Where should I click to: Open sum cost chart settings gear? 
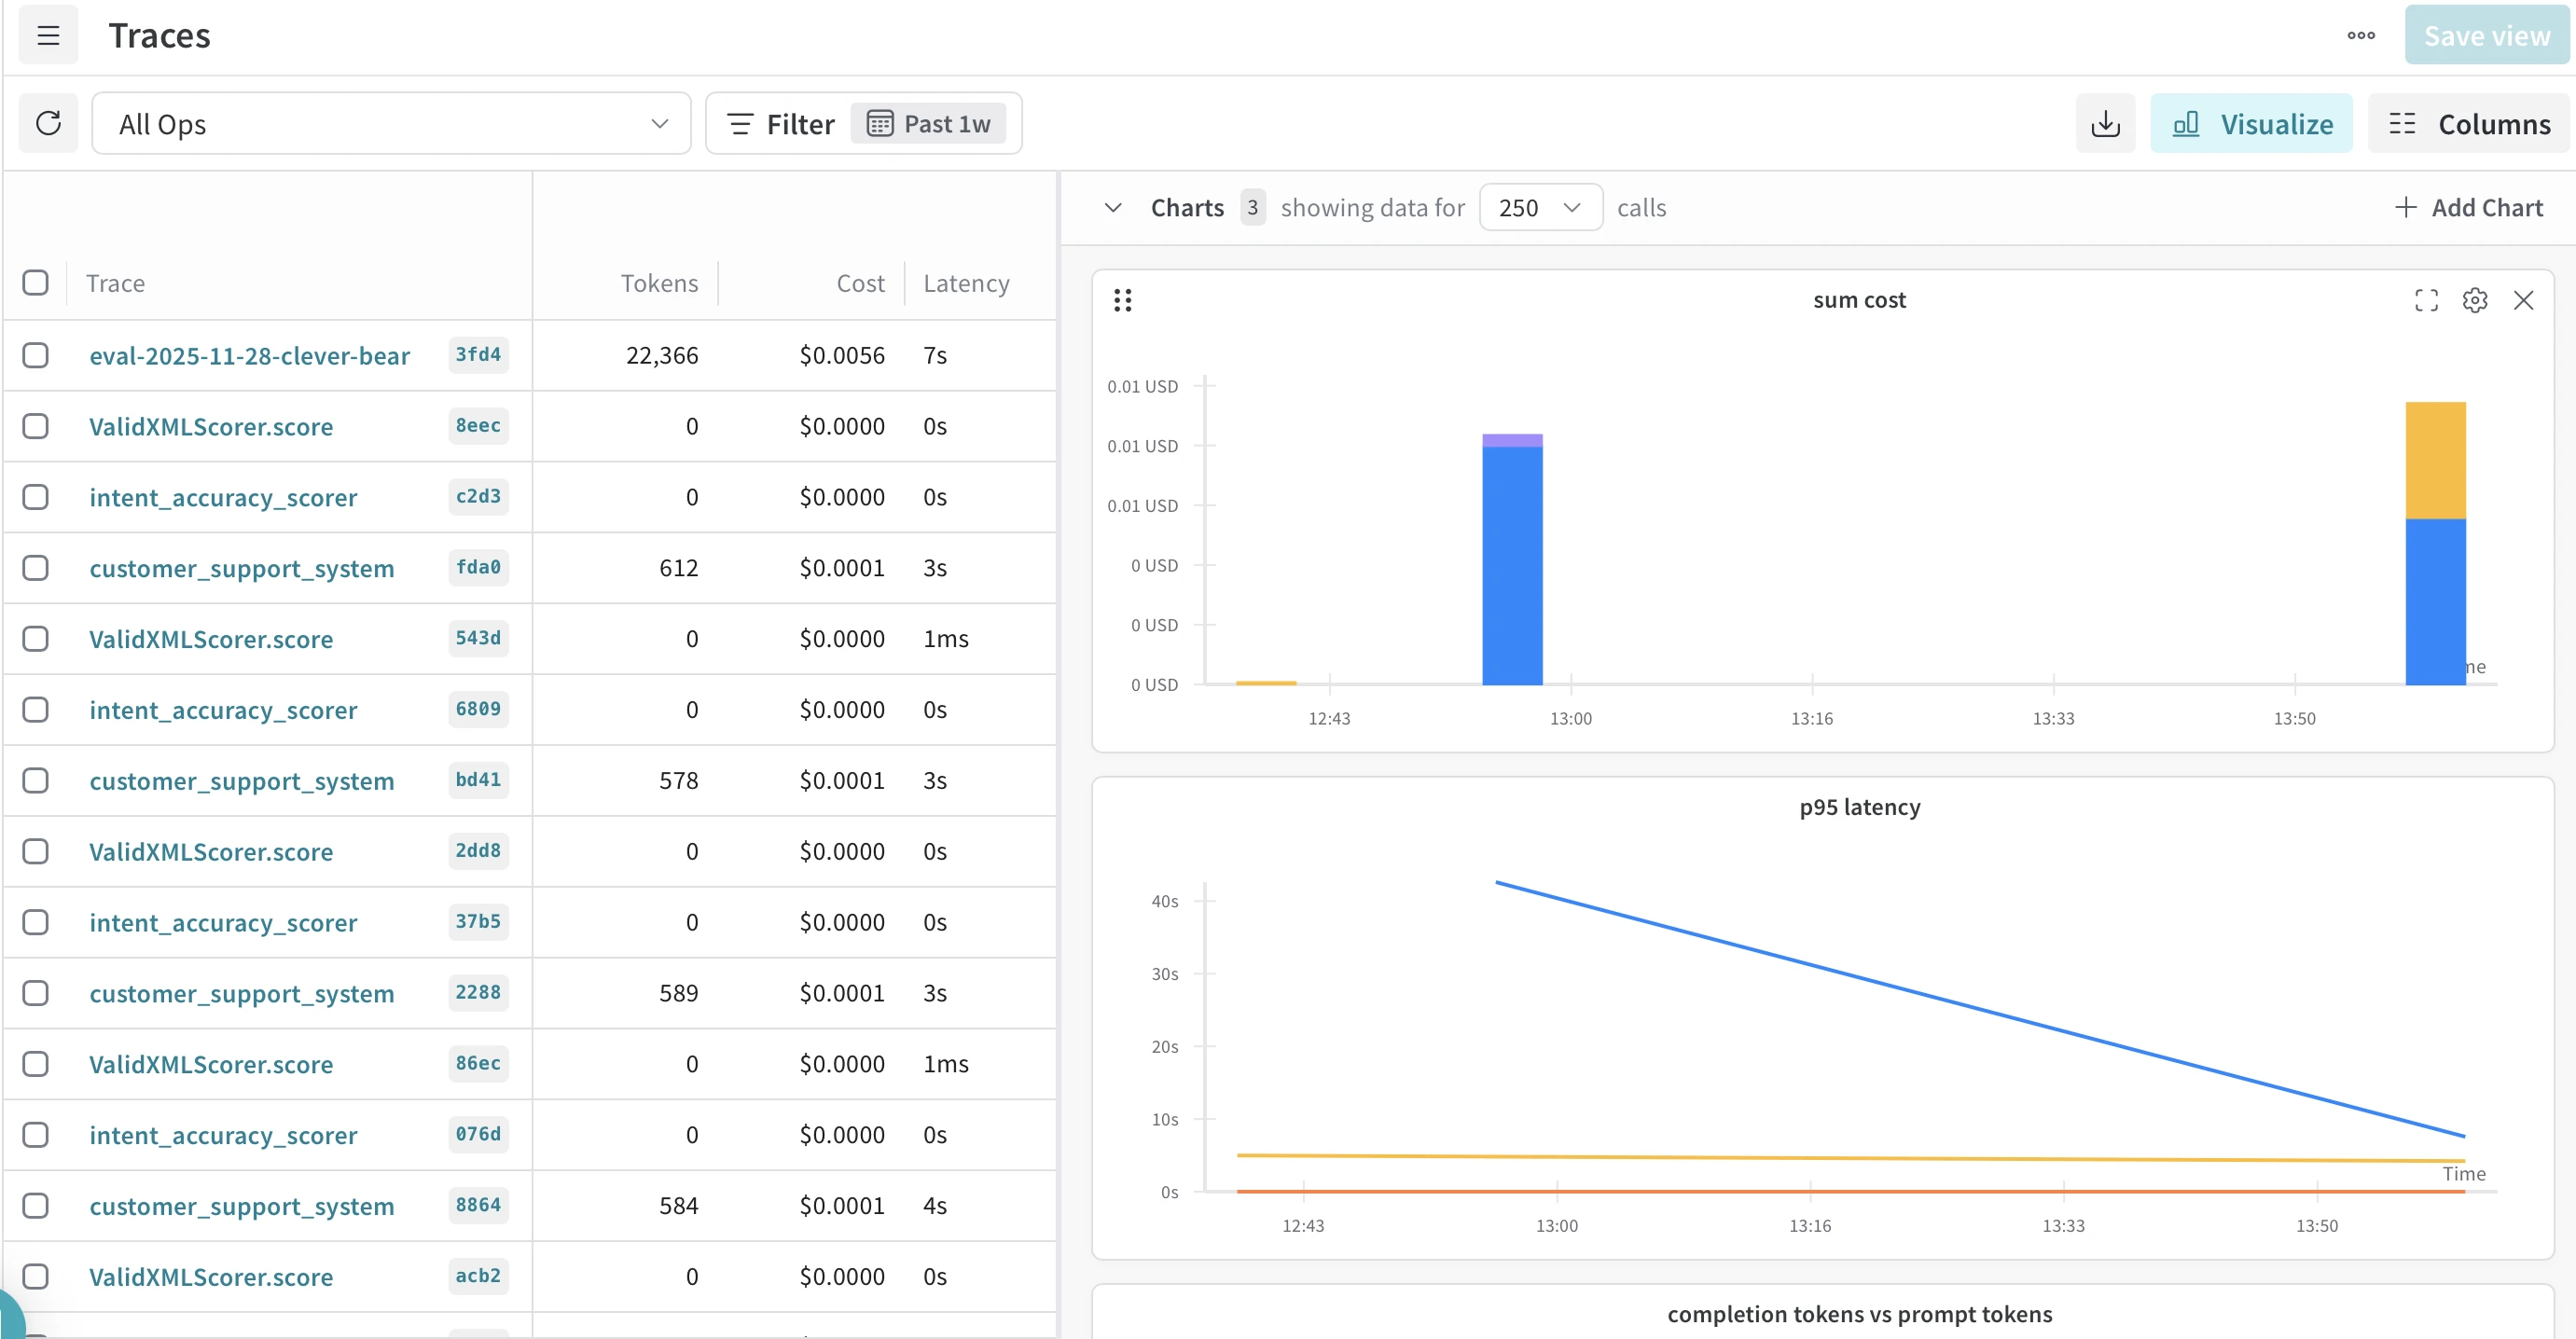click(2475, 300)
